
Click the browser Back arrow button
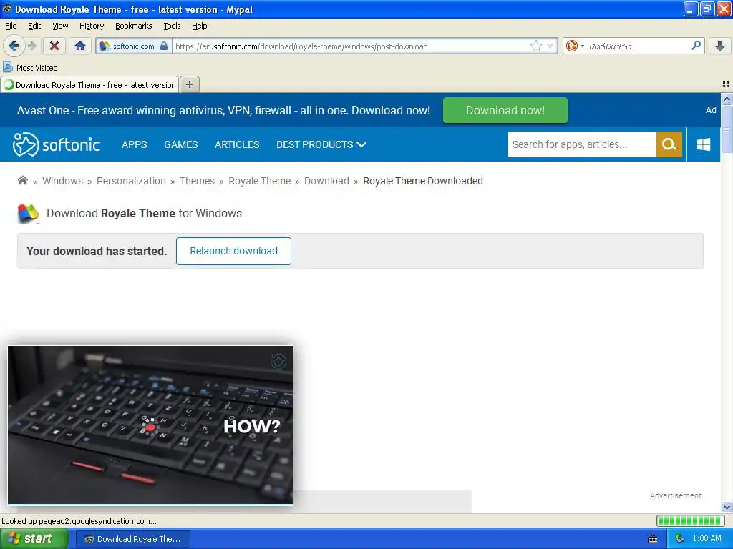pos(14,46)
